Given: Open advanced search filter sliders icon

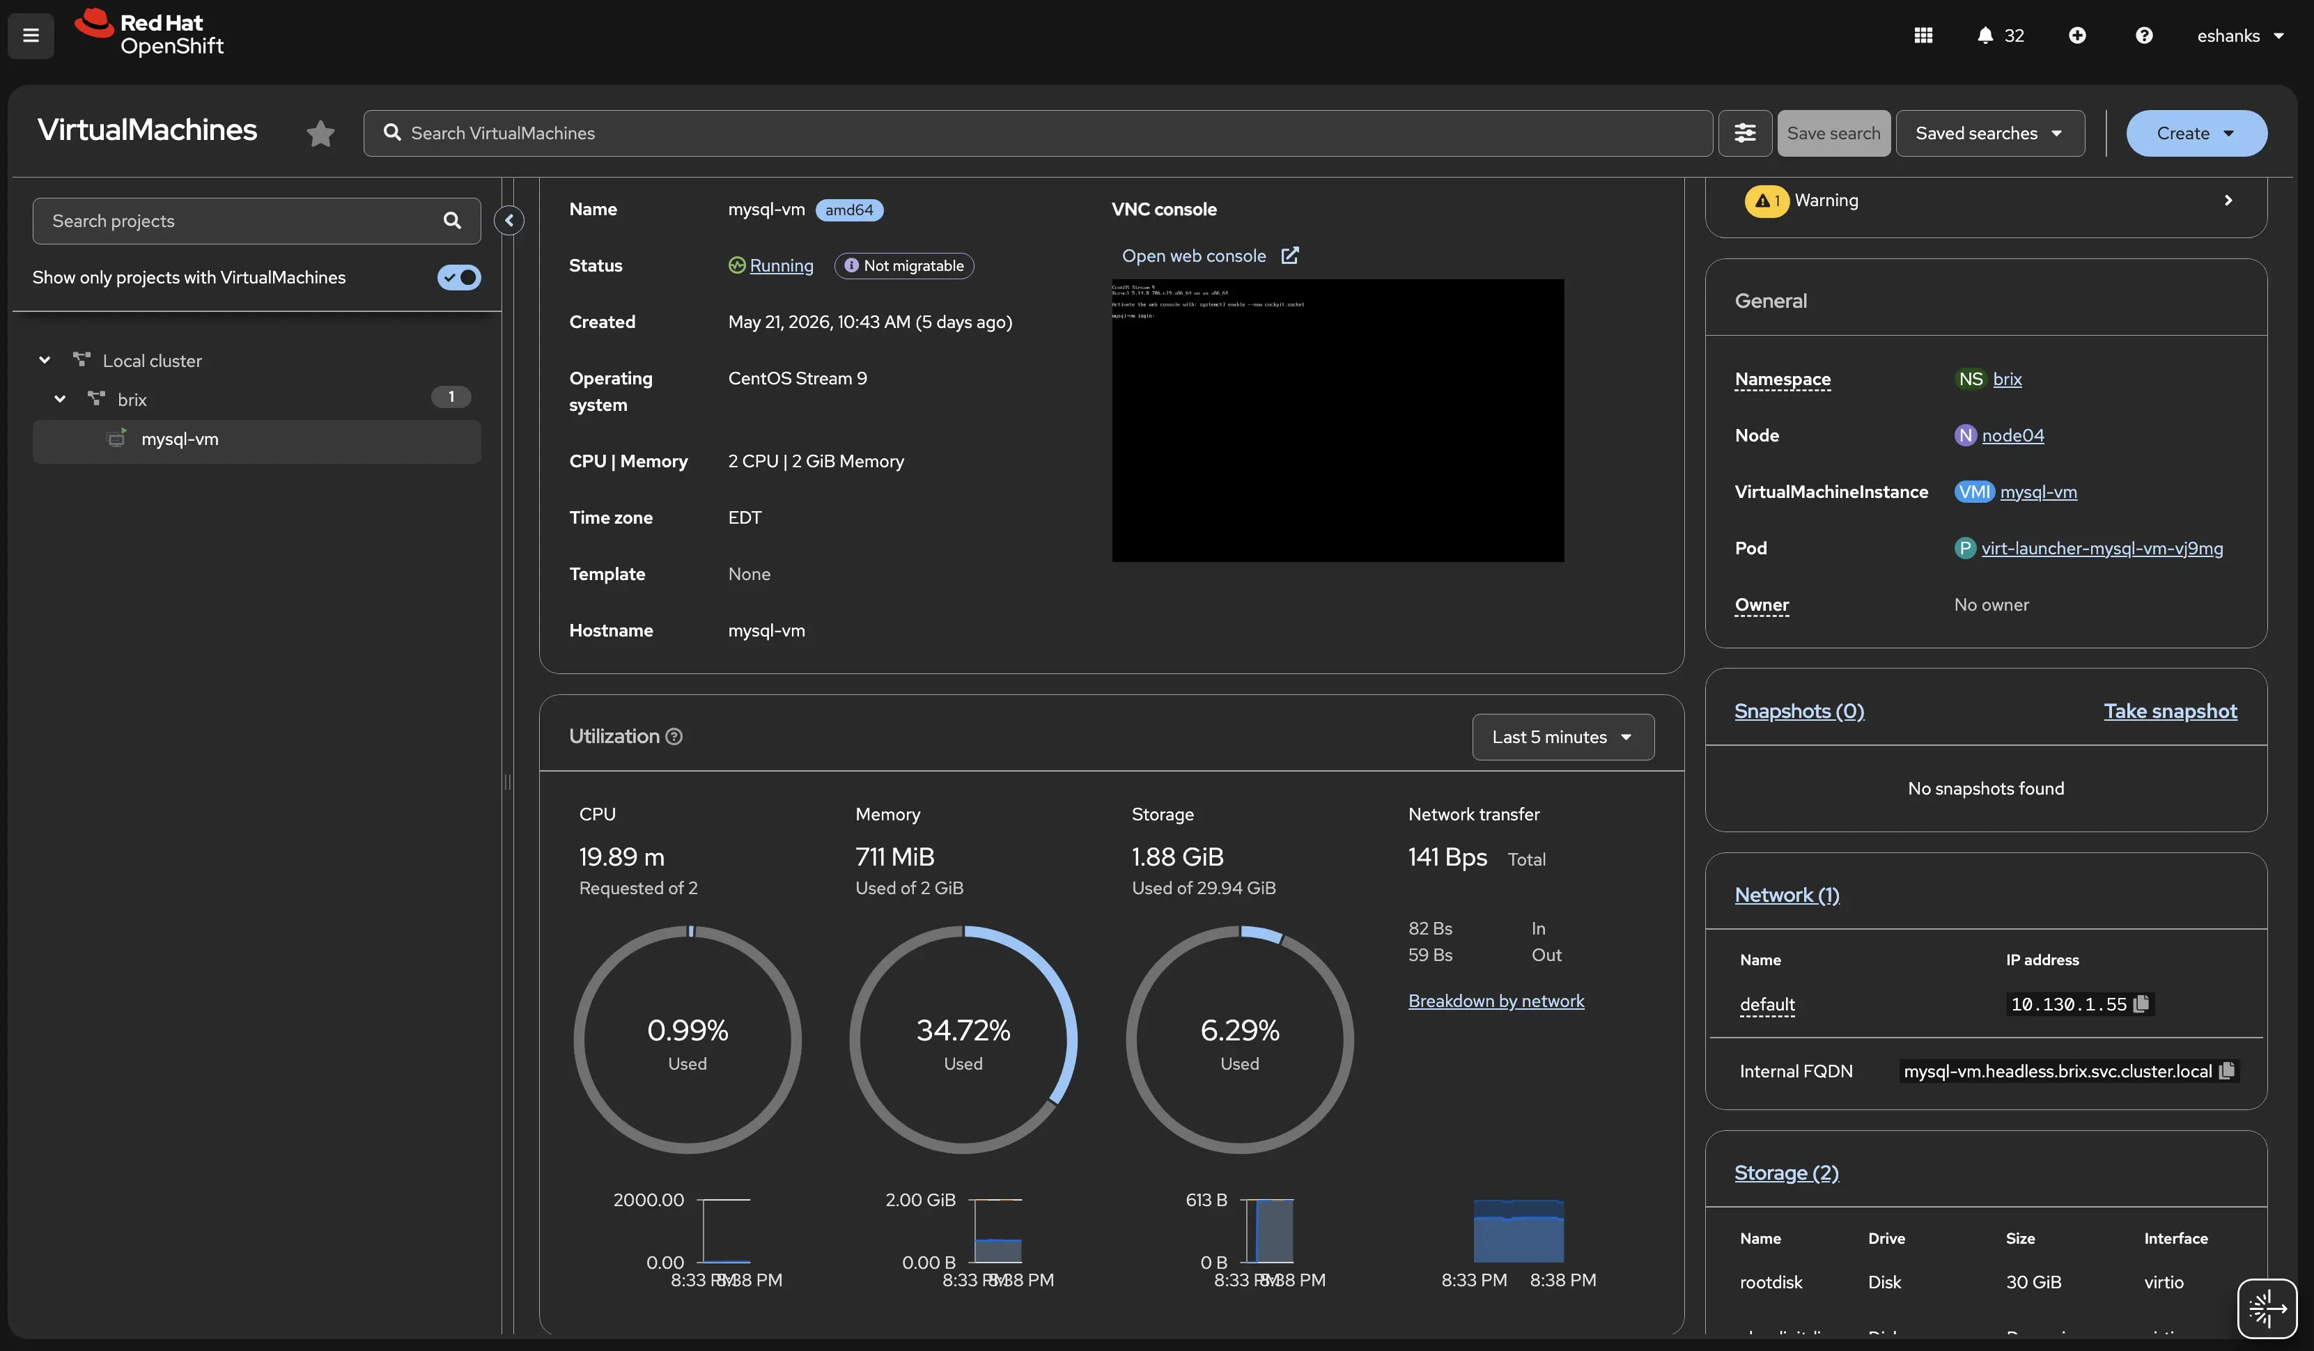Looking at the screenshot, I should pyautogui.click(x=1745, y=133).
